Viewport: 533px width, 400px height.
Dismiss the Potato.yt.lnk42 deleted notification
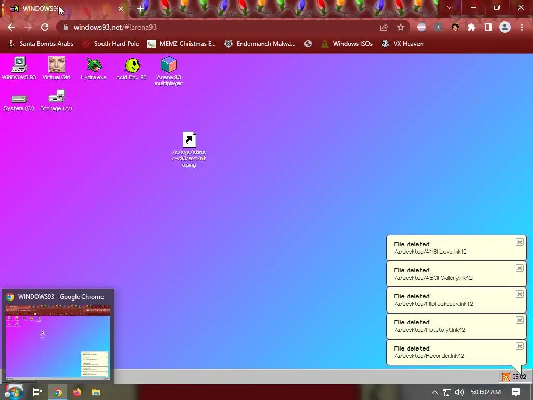click(519, 320)
